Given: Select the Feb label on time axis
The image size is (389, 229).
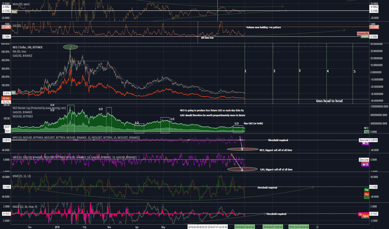Looking at the screenshot, I should [x=84, y=227].
